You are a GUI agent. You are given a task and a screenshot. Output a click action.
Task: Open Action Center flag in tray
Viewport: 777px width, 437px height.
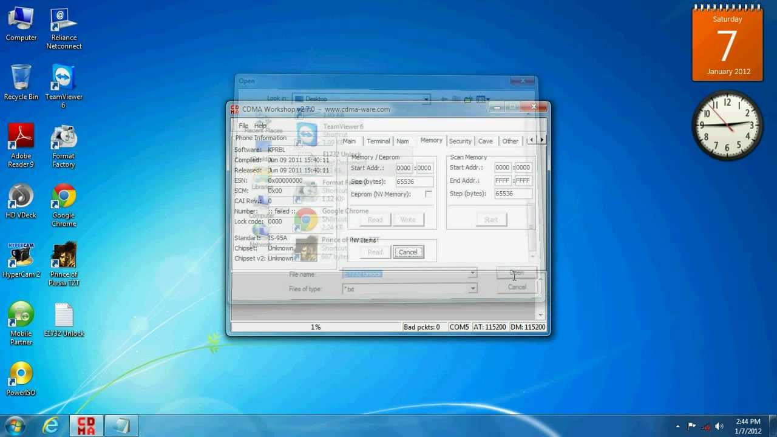pyautogui.click(x=691, y=426)
